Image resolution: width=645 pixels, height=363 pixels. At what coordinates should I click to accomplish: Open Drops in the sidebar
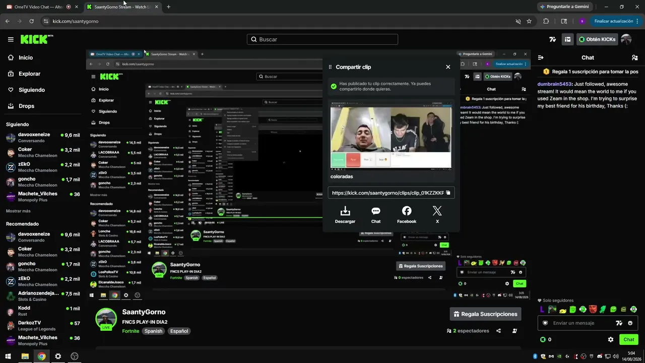click(x=21, y=106)
